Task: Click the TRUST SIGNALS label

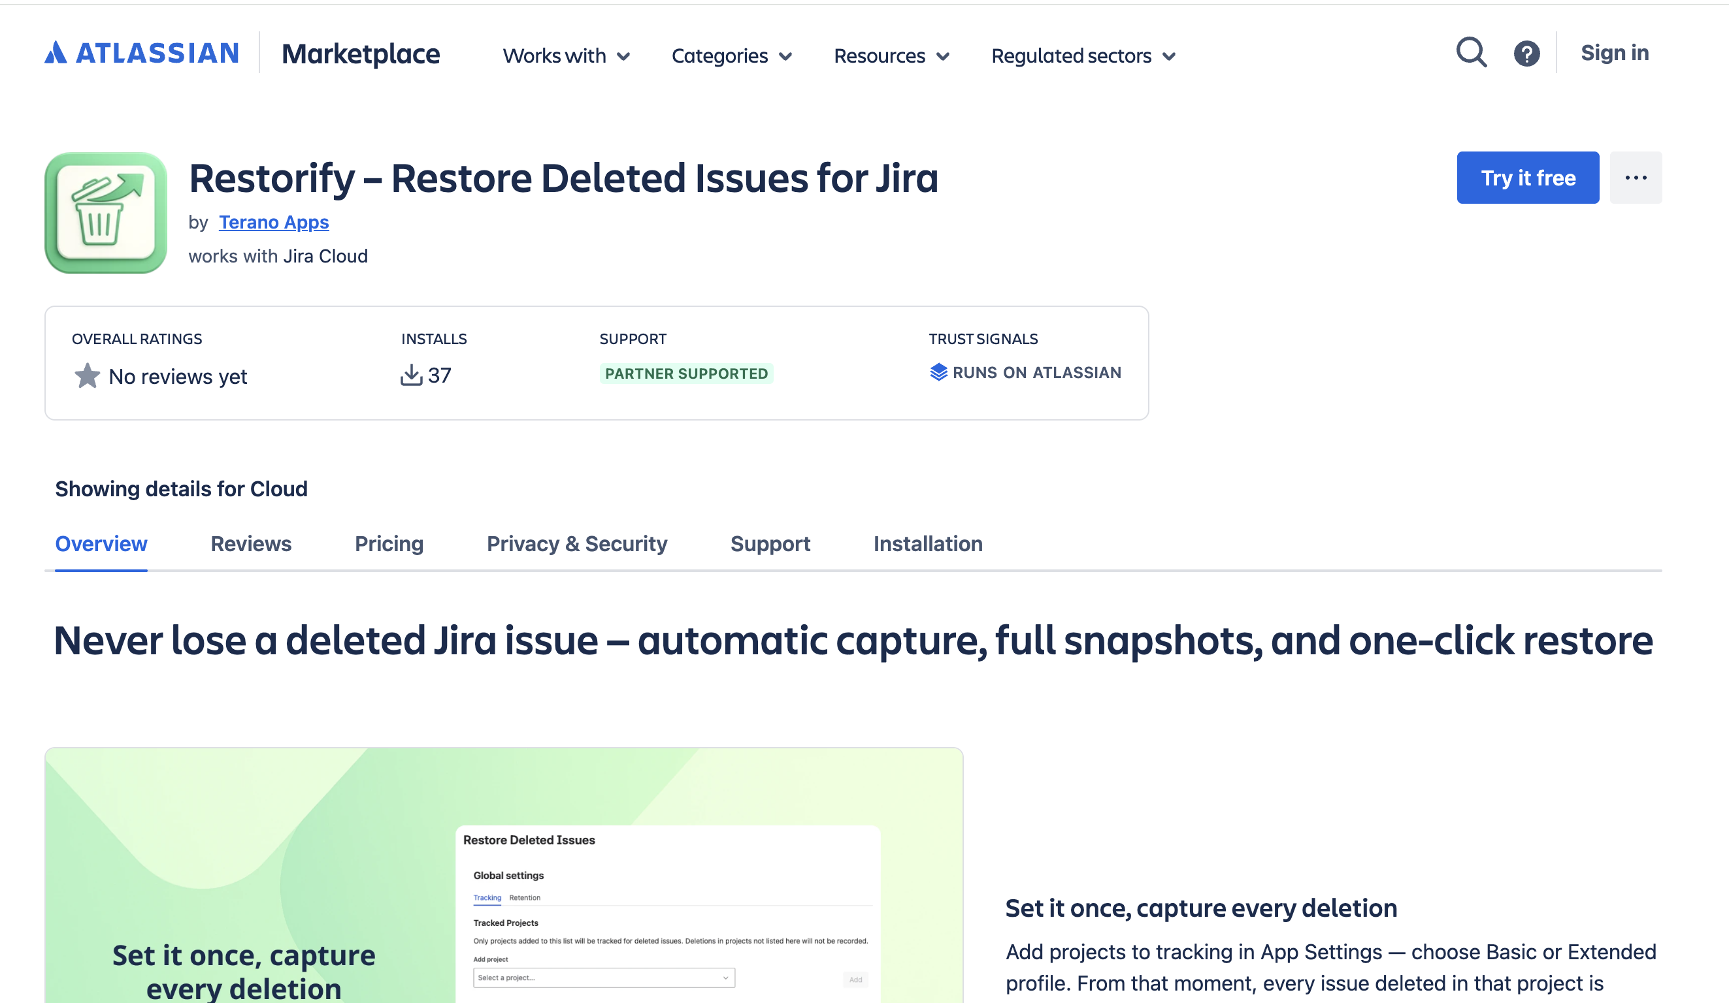Action: coord(983,339)
